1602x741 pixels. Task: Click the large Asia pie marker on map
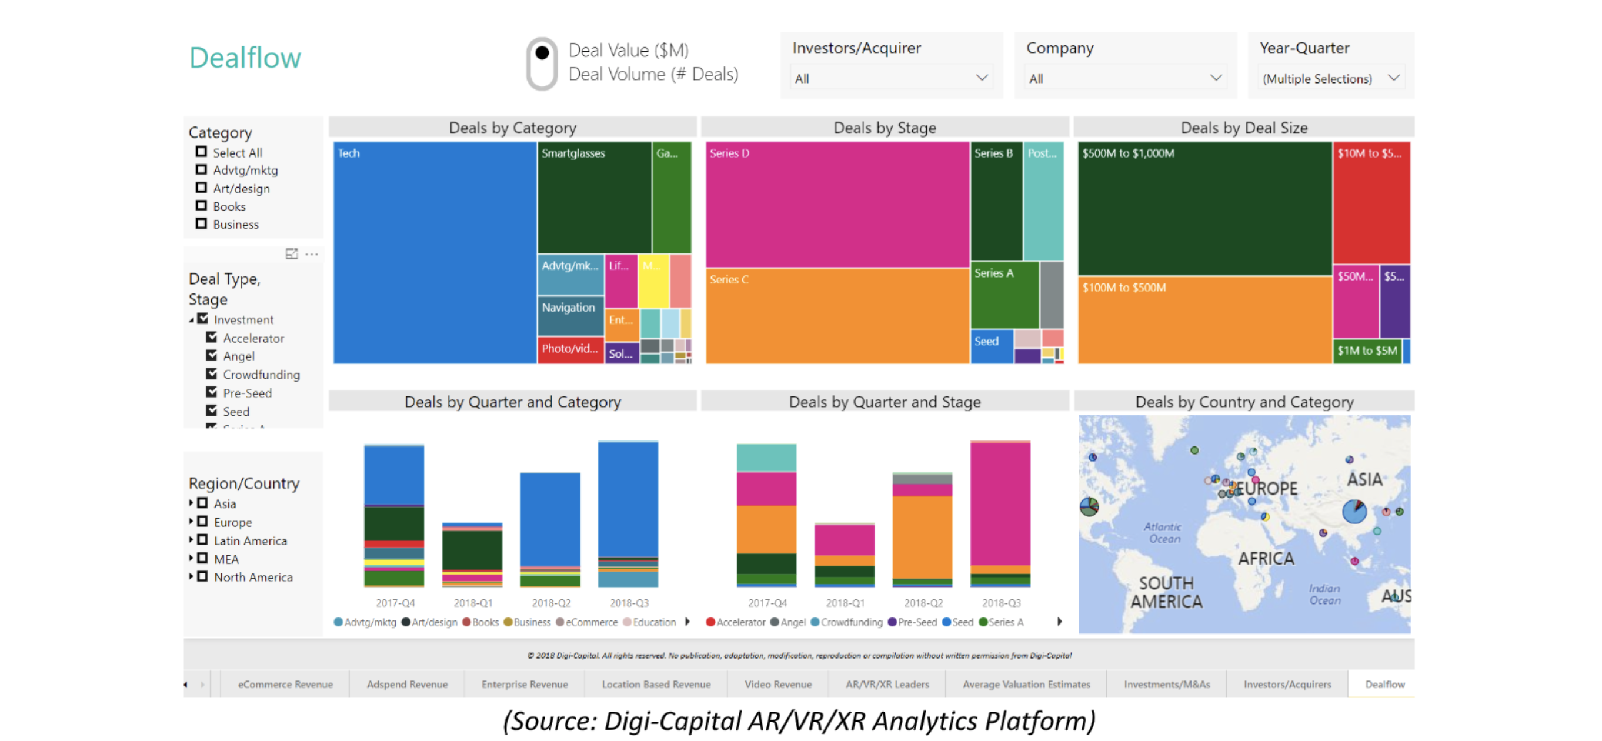coord(1354,512)
